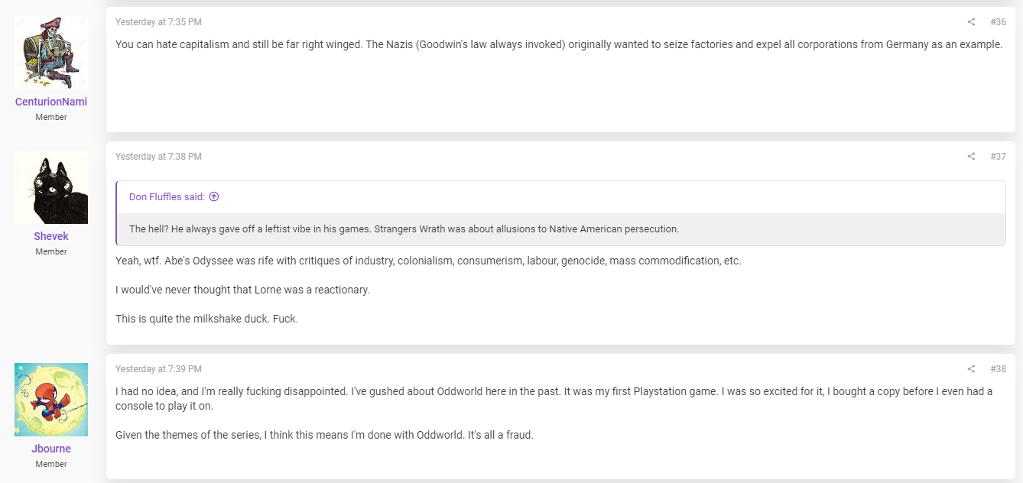
Task: Click the 'Yesterday at 7:39 PM' timestamp
Action: point(158,369)
